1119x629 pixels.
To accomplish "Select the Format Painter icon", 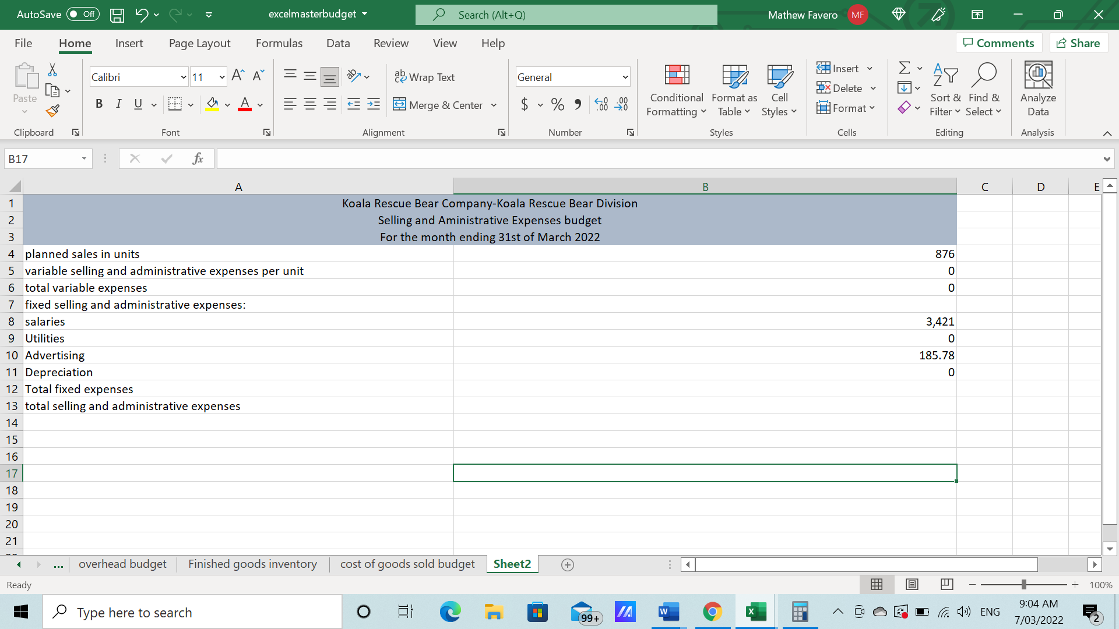I will point(52,110).
